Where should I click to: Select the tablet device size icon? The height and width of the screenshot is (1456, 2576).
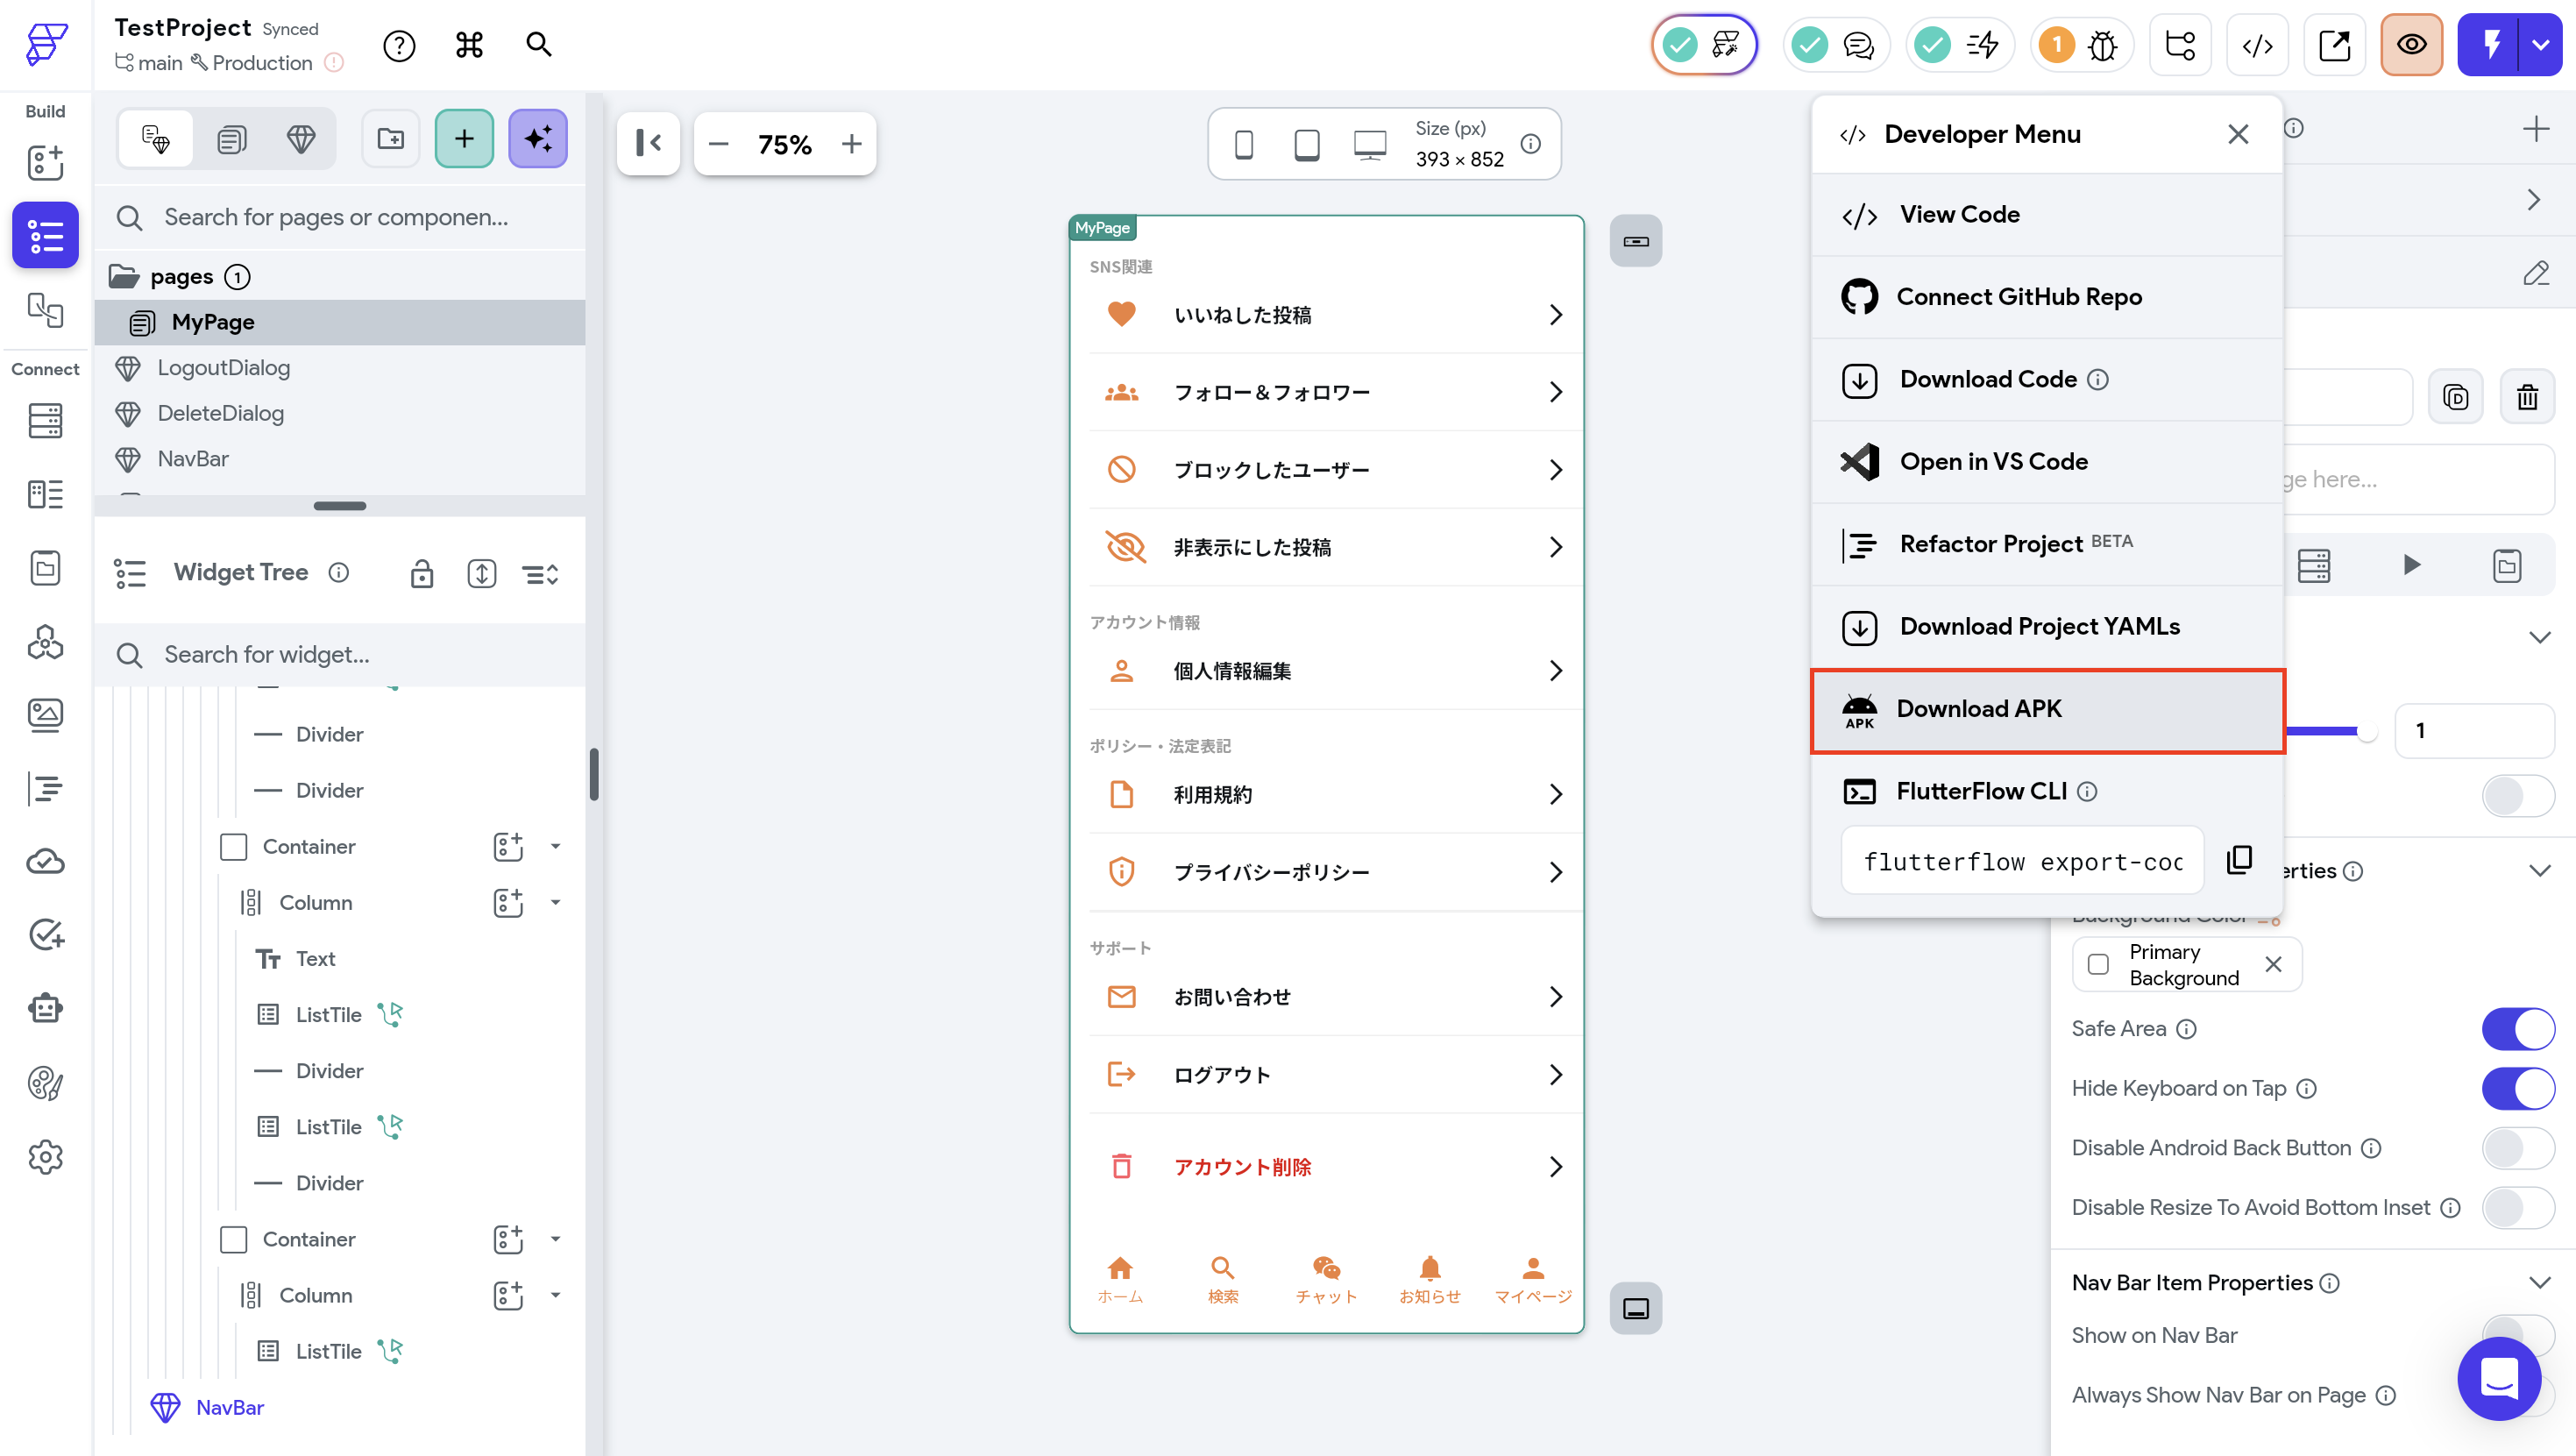coord(1306,144)
